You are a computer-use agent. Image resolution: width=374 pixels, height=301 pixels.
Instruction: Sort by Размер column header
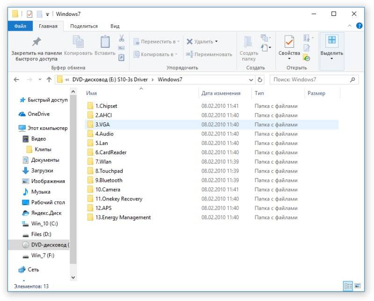316,93
